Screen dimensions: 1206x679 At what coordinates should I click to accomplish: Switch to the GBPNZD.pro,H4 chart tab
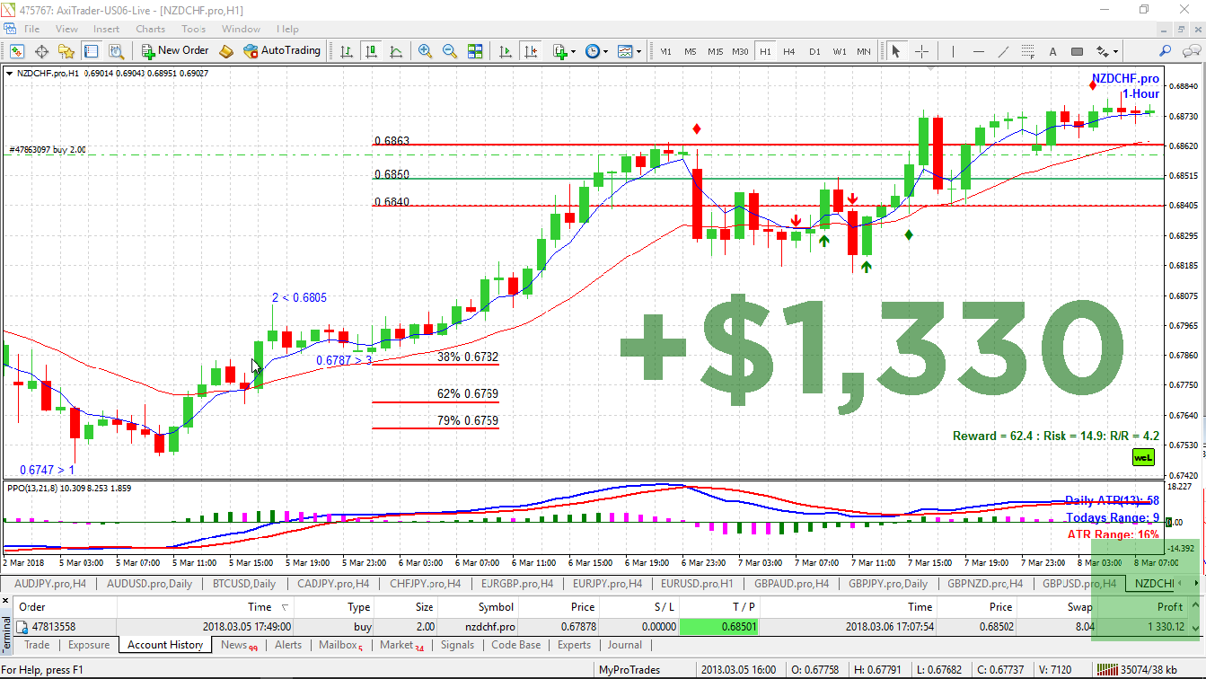click(x=983, y=583)
